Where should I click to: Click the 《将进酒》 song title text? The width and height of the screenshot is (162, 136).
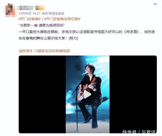pos(131,32)
